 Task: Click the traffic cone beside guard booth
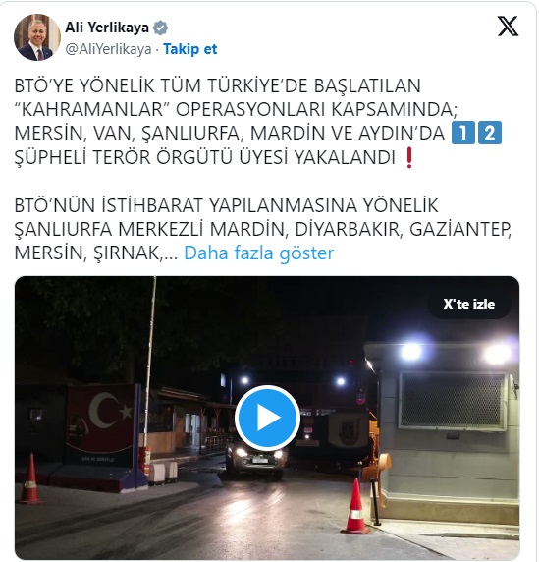pos(355,506)
